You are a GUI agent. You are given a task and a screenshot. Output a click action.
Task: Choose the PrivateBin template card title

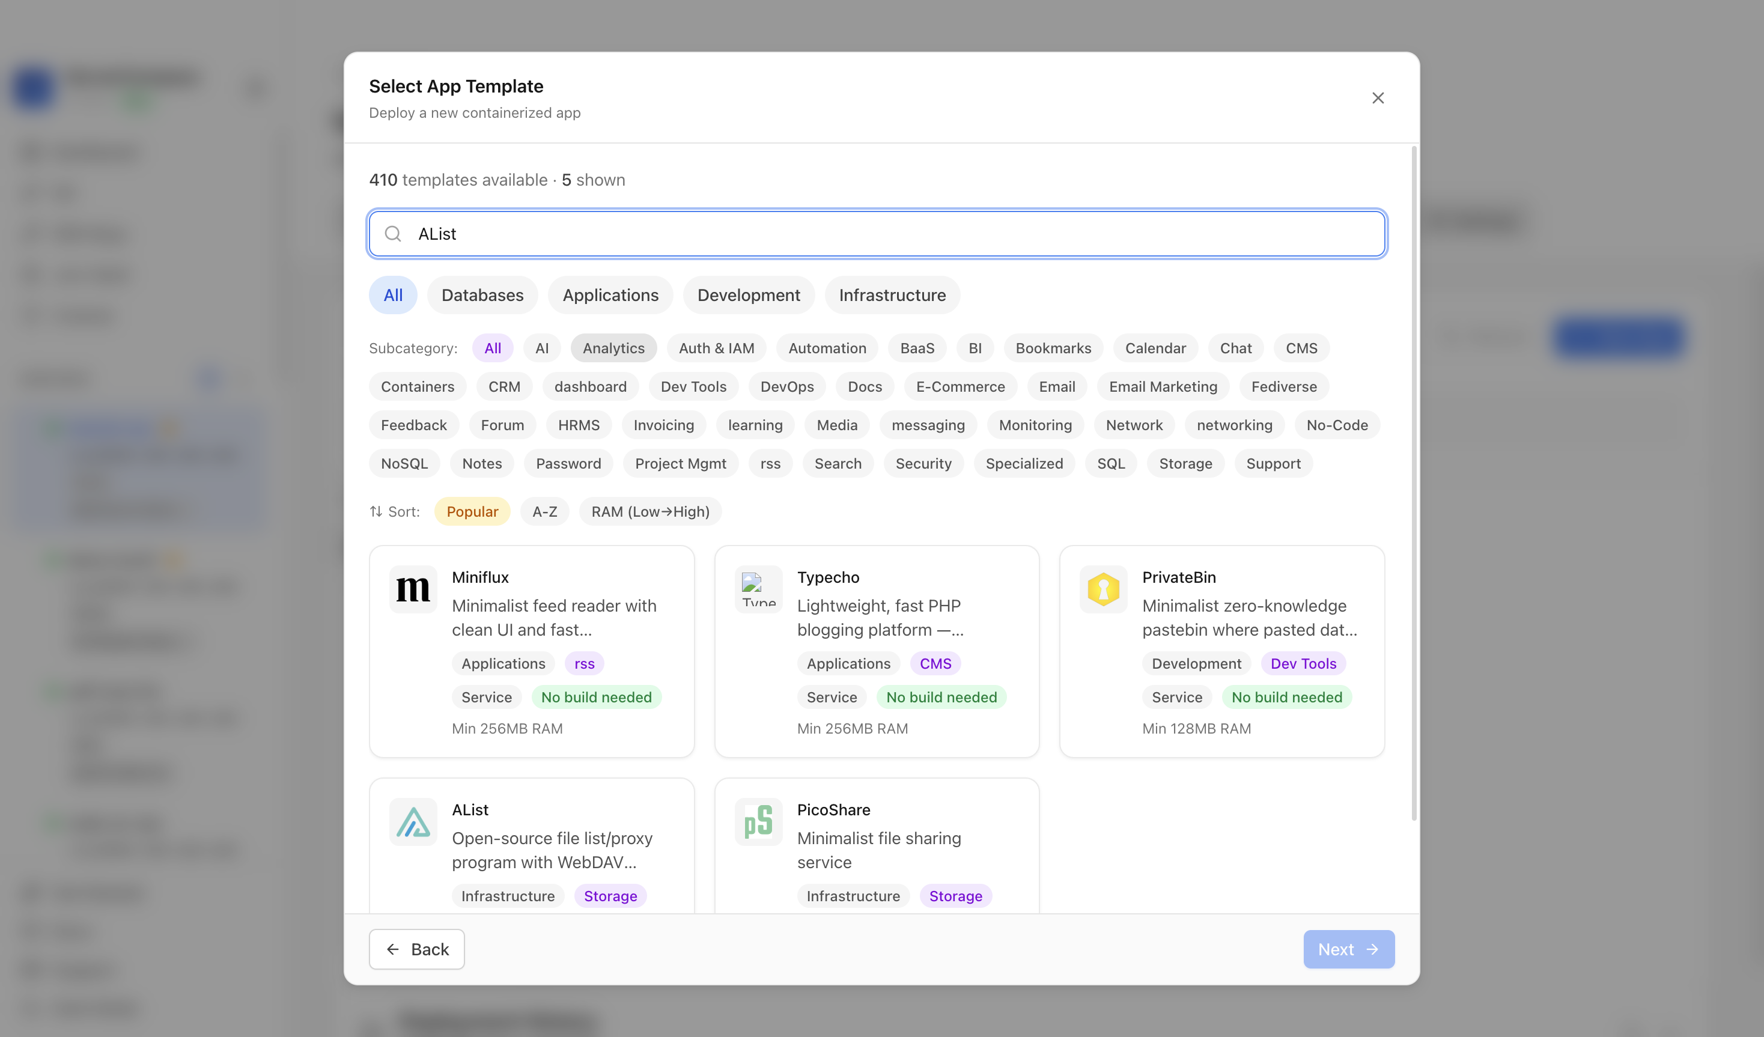click(1179, 577)
